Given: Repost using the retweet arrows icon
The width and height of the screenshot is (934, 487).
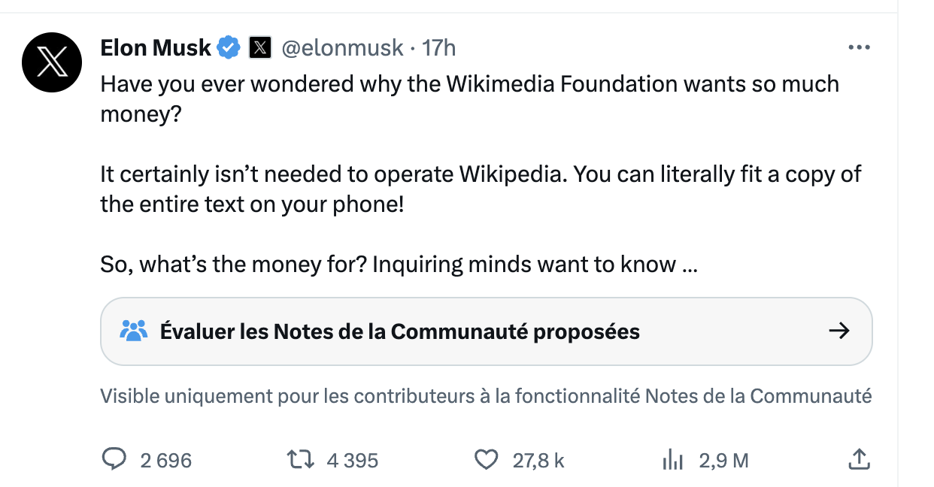Looking at the screenshot, I should coord(301,459).
